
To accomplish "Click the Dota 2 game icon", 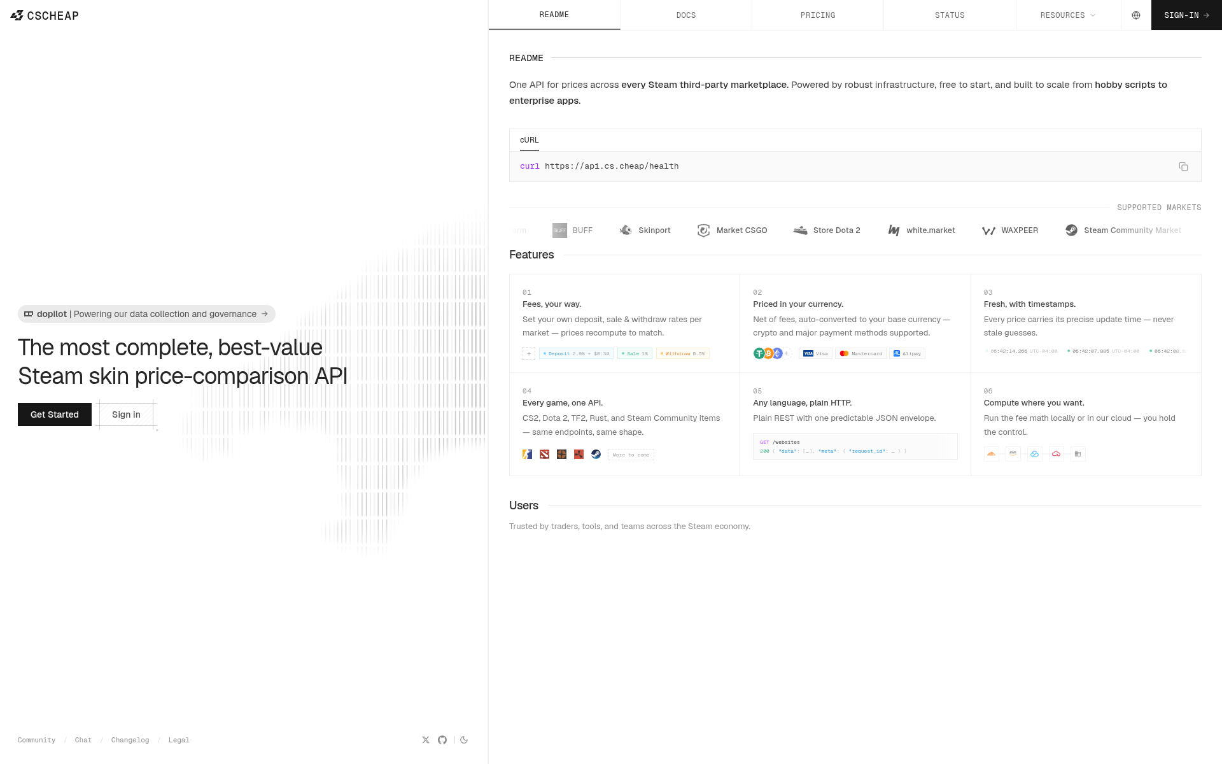I will click(x=545, y=454).
